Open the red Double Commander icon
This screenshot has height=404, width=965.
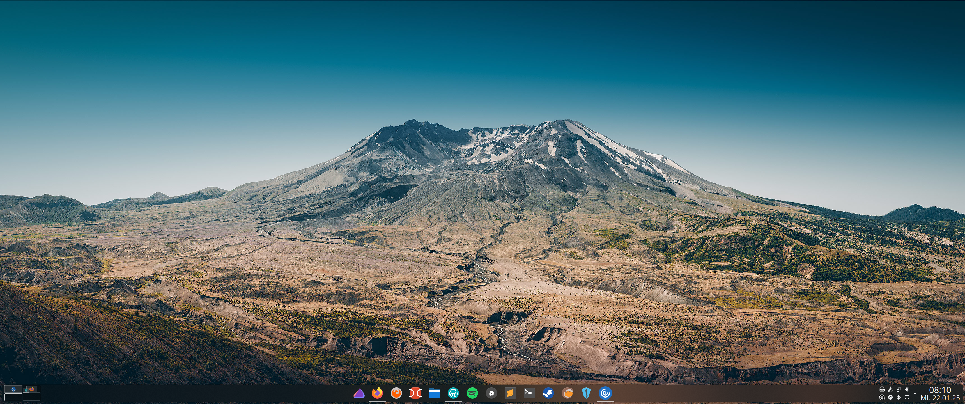(415, 393)
